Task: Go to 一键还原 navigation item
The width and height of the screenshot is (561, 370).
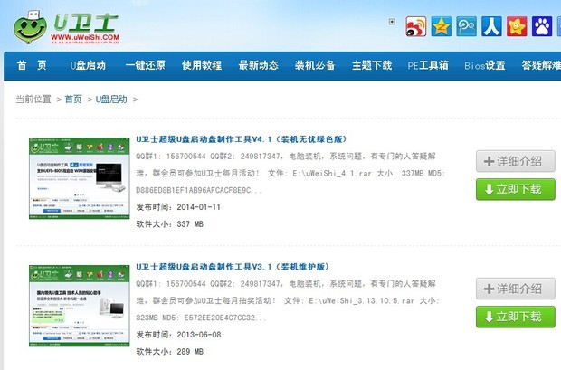Action: click(x=146, y=65)
